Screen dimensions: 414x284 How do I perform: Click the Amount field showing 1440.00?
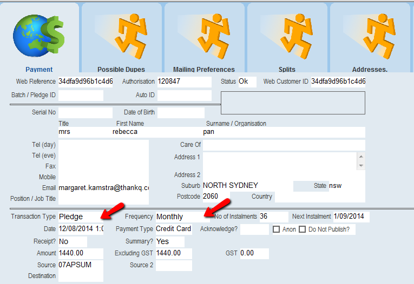click(x=80, y=253)
